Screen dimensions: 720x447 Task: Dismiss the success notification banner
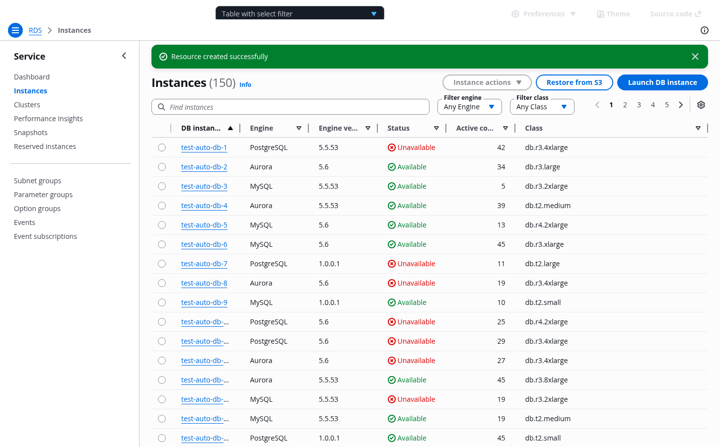[x=695, y=57]
